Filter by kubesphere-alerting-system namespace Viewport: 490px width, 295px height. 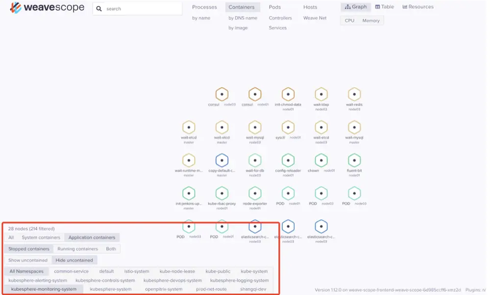point(38,281)
